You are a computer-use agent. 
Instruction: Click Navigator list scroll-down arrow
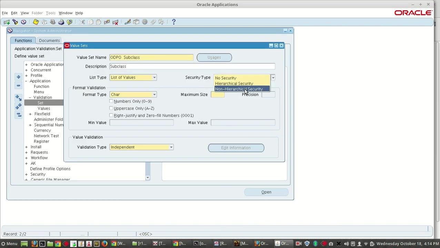(x=148, y=178)
